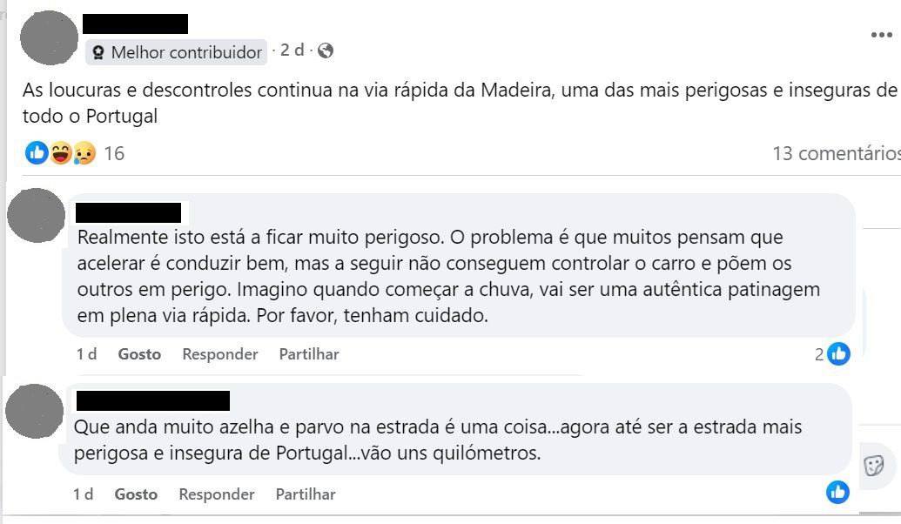Toggle Gosto on the second comment
This screenshot has height=524, width=901.
(x=136, y=494)
